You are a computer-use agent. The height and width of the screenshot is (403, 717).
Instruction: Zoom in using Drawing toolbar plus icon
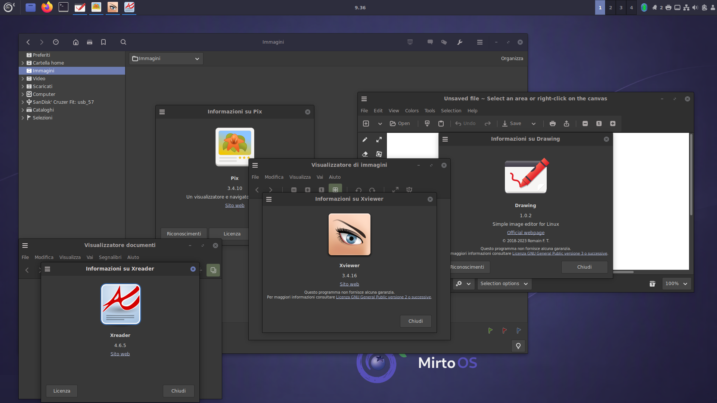(x=613, y=124)
